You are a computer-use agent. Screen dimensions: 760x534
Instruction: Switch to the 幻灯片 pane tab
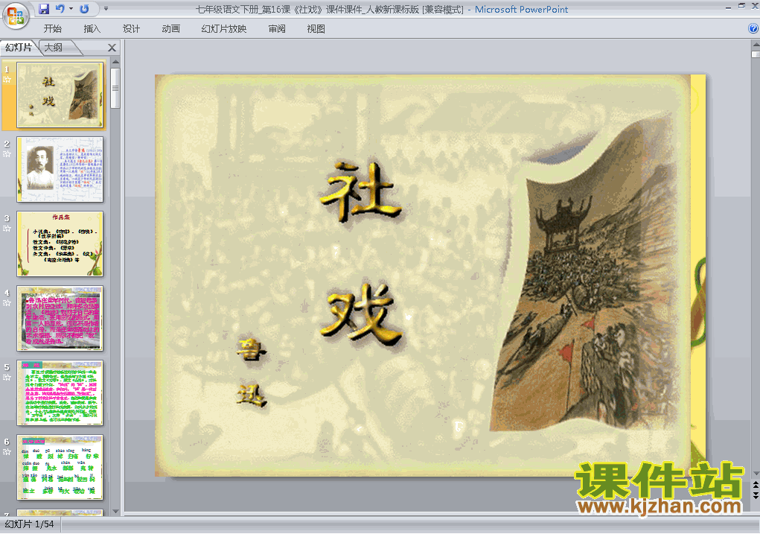pyautogui.click(x=19, y=48)
